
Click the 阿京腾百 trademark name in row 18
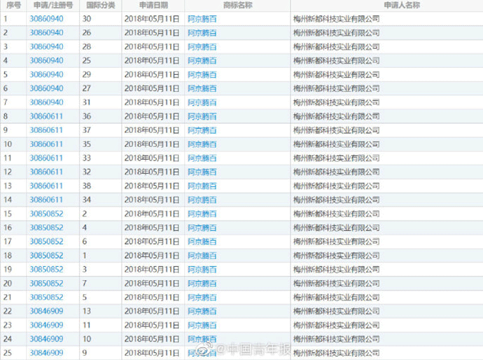(x=202, y=256)
